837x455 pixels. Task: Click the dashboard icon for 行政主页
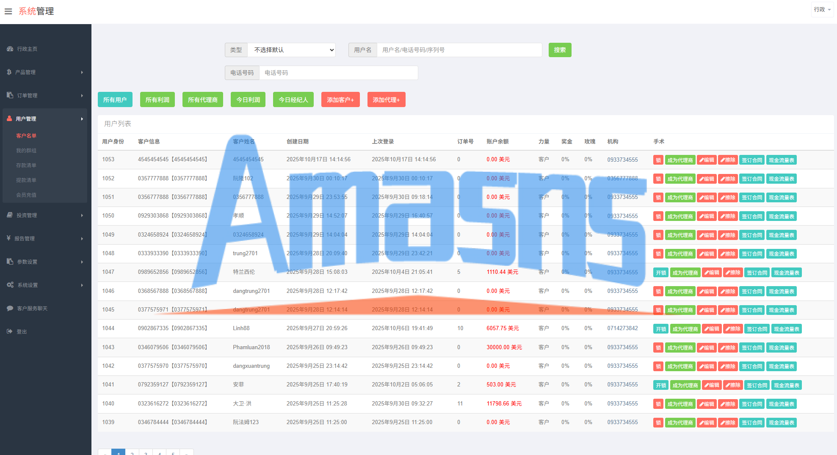pos(10,49)
